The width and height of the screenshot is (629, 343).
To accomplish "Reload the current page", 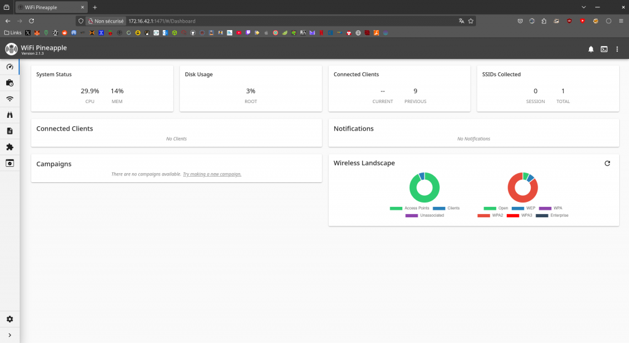I will tap(31, 21).
